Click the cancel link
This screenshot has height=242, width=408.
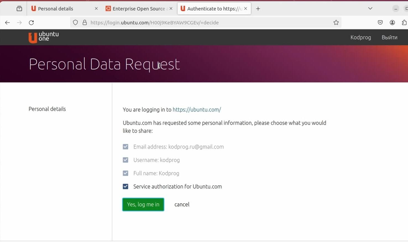182,204
